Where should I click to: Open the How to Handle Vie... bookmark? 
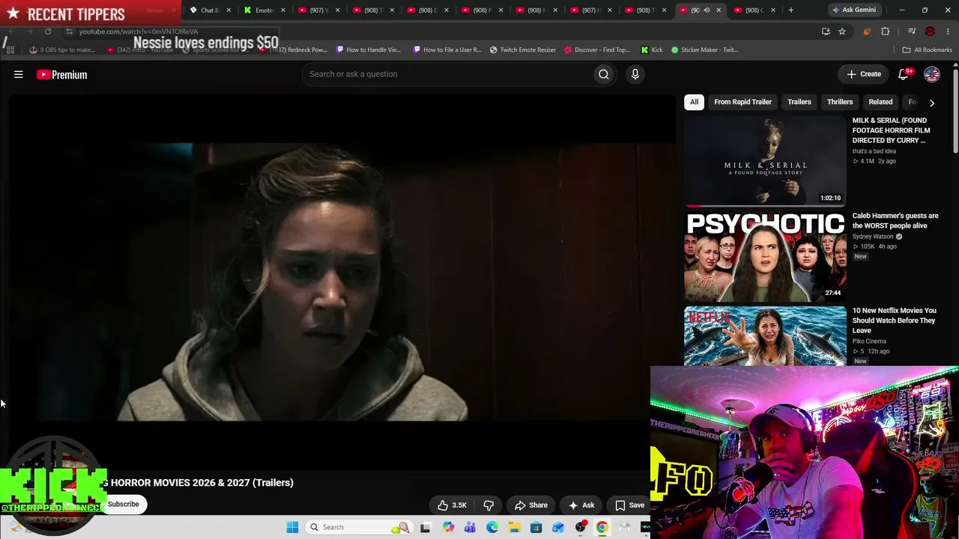[x=369, y=49]
